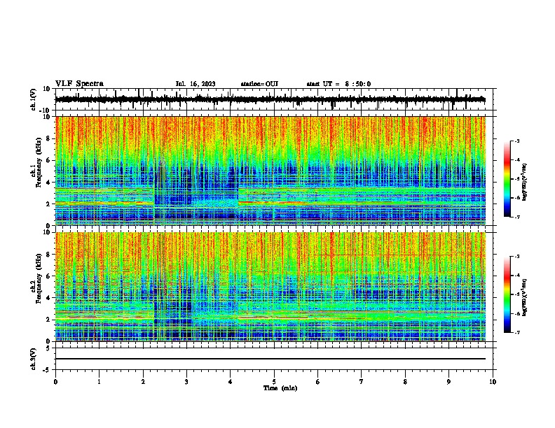
Task: Click the "ch.1(V)" waveform axis label
Action: pyautogui.click(x=34, y=99)
